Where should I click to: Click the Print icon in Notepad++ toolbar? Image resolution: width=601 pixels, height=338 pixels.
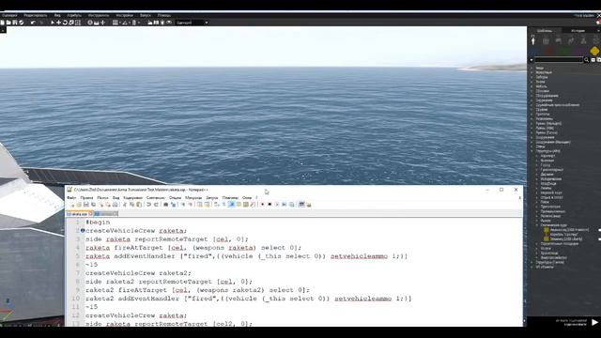[115, 205]
